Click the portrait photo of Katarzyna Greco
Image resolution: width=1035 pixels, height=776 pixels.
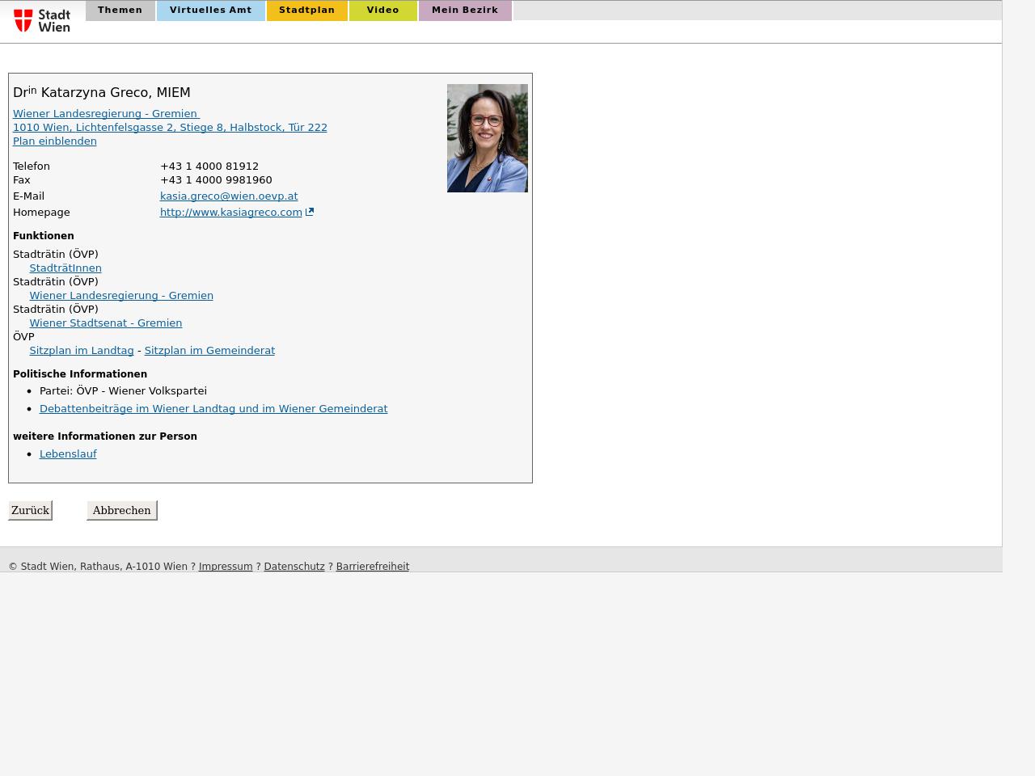[487, 138]
